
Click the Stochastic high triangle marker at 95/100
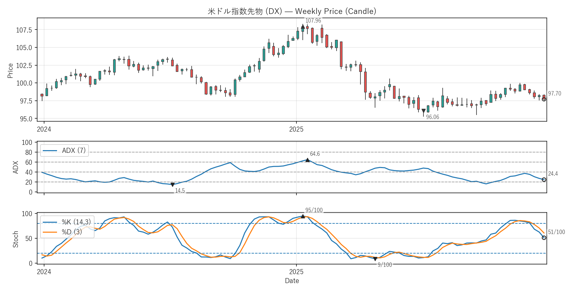click(303, 216)
